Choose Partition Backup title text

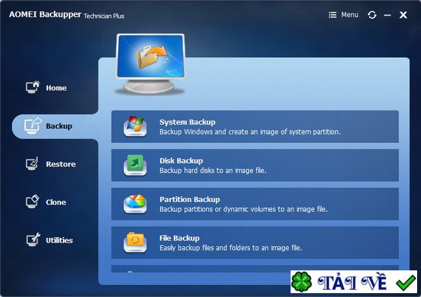(190, 200)
